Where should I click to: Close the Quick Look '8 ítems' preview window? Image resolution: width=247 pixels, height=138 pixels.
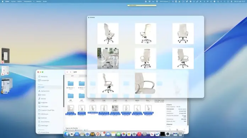(x=89, y=18)
